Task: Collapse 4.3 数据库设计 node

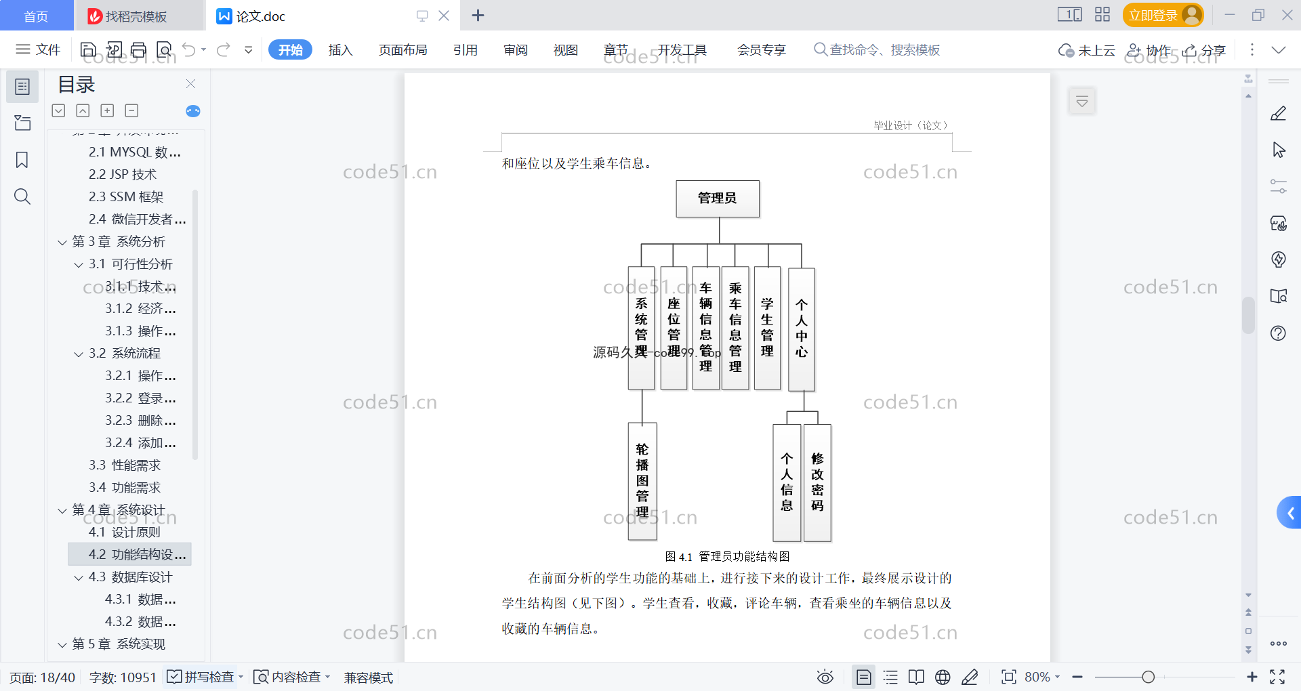Action: tap(79, 577)
